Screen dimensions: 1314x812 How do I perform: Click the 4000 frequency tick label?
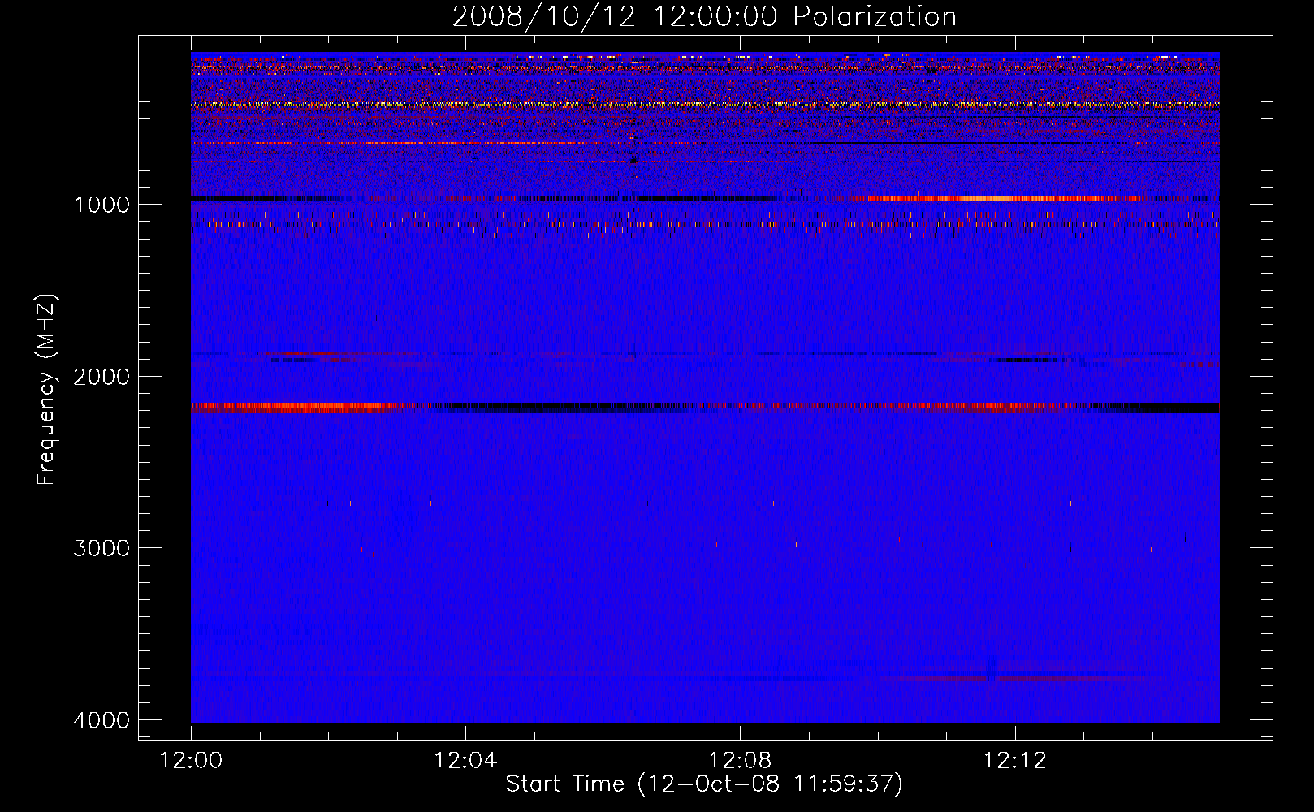tap(102, 720)
